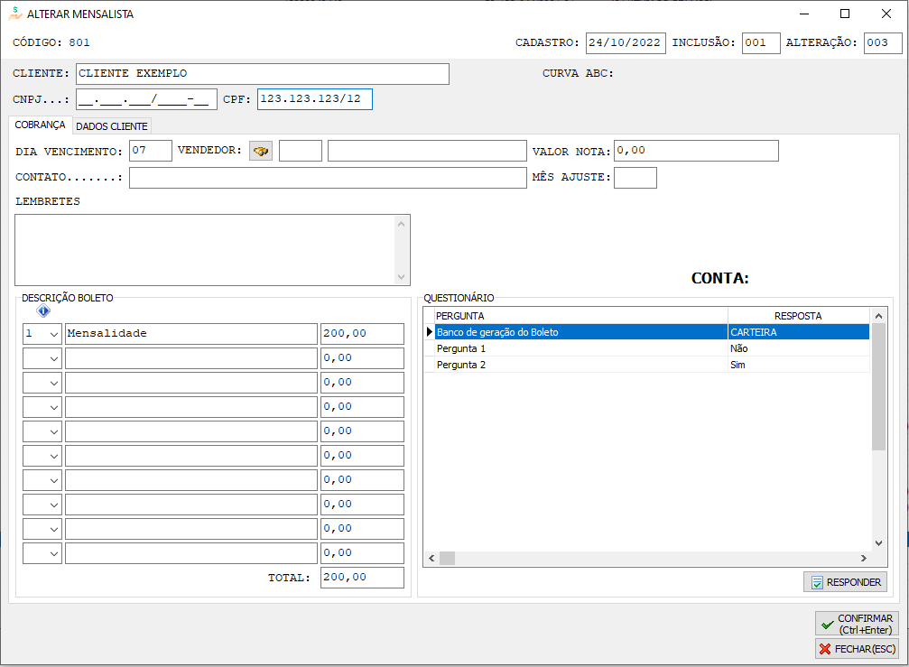
Task: Click the 'Não' answer cell
Action: [799, 348]
